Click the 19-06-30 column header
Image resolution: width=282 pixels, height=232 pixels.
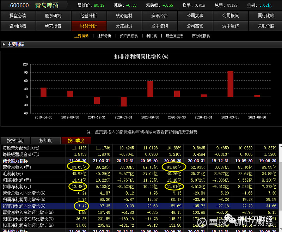(x=268, y=161)
